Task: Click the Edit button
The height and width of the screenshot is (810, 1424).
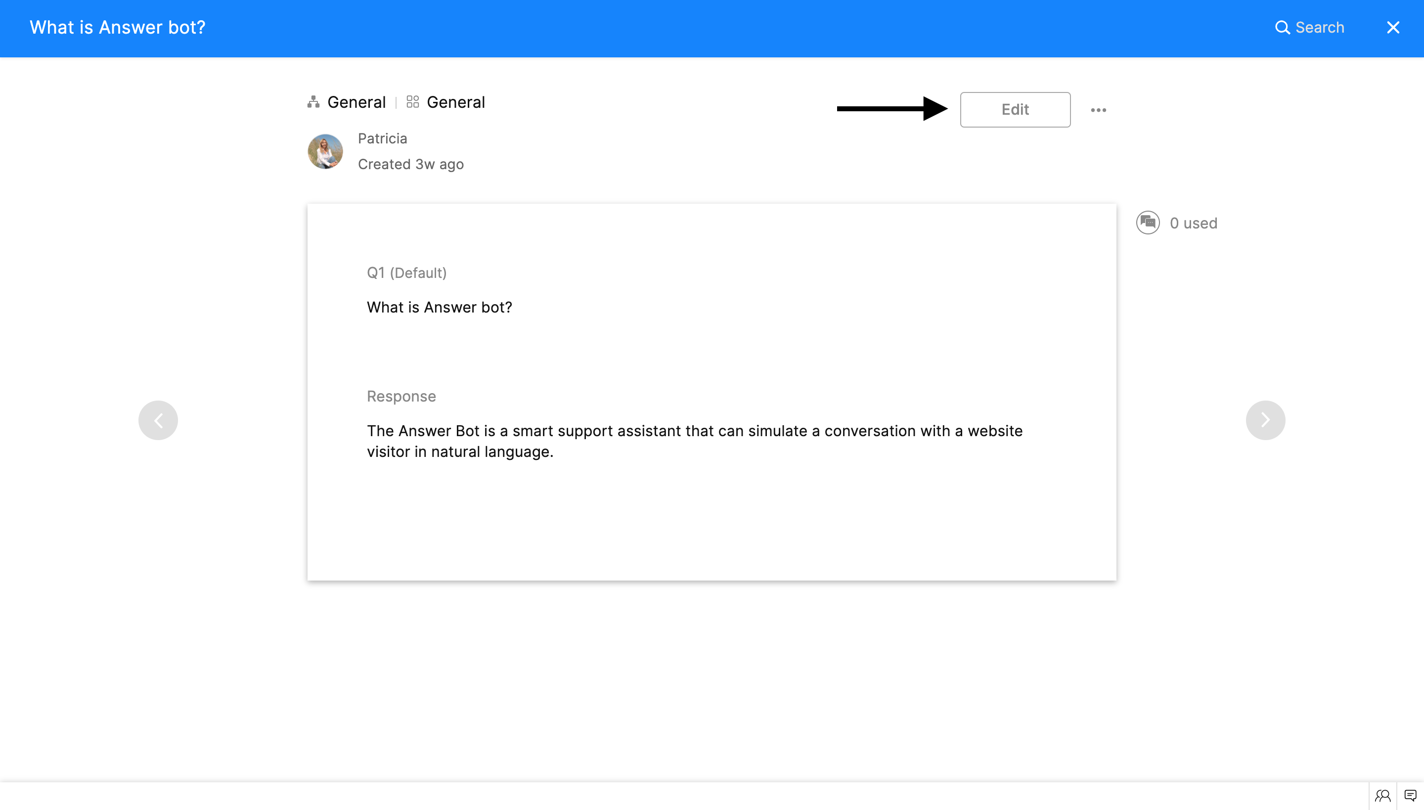Action: pyautogui.click(x=1015, y=110)
